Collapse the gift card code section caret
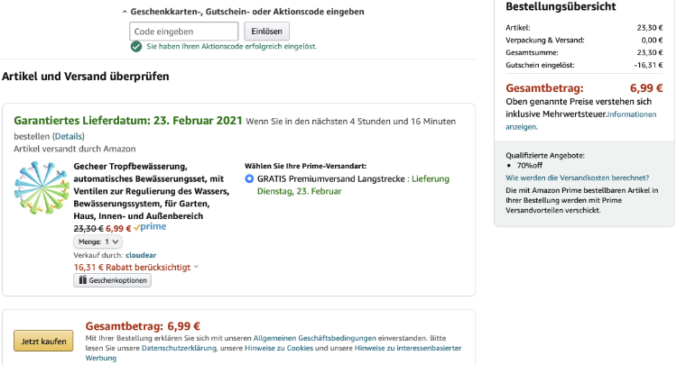Image resolution: width=677 pixels, height=365 pixels. pos(125,13)
